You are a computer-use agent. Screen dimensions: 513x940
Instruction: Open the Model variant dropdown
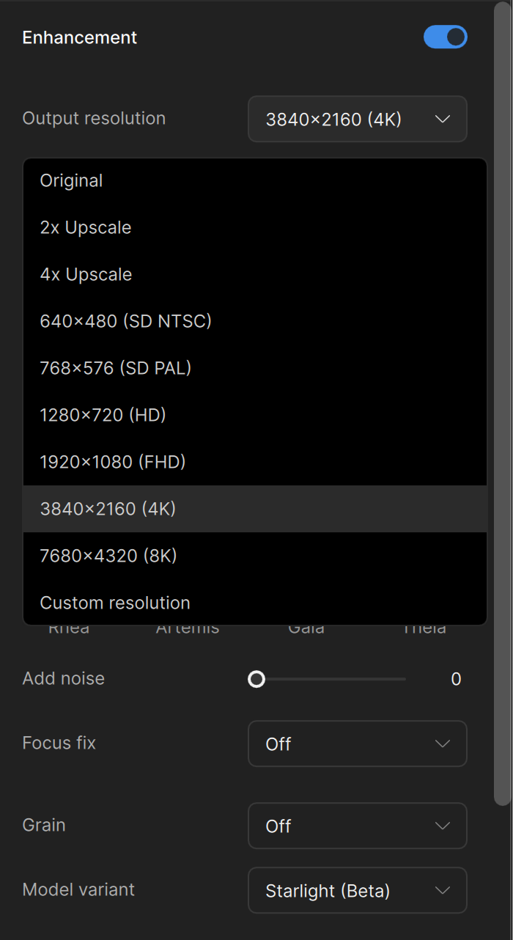[x=357, y=890]
